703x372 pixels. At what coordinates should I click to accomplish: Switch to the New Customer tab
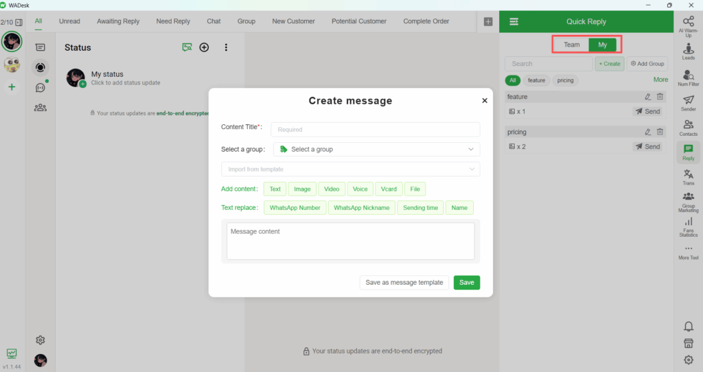[x=293, y=21]
